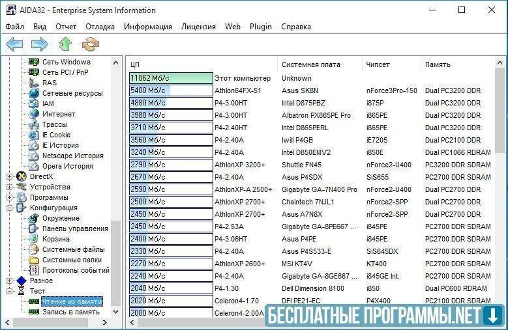Click the Программы tree icon
Image resolution: width=508 pixels, height=330 pixels.
[22, 197]
